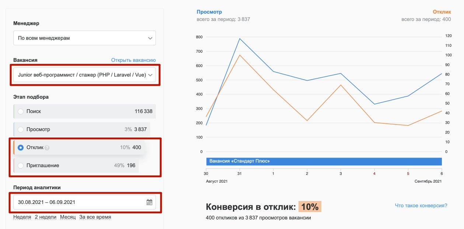Choose the Месяц period shortcut

pos(68,217)
